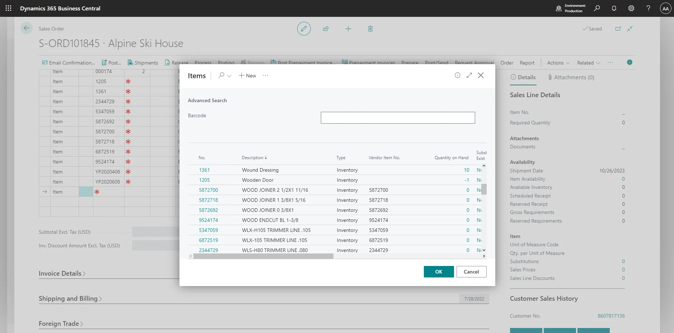This screenshot has width=674, height=333.
Task: Expand the Items dialog to full screen
Action: pyautogui.click(x=469, y=75)
